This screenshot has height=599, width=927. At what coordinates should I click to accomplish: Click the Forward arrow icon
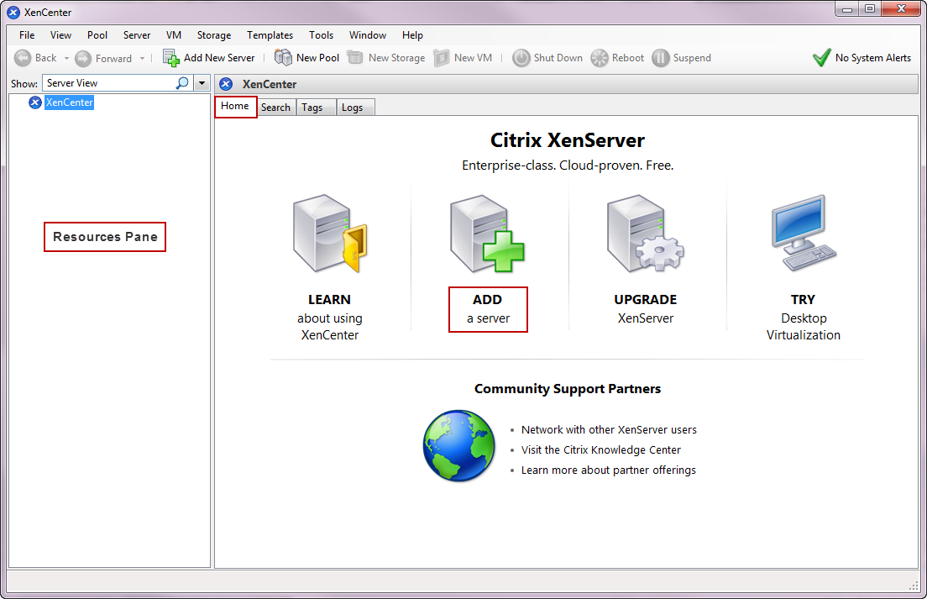click(x=83, y=59)
